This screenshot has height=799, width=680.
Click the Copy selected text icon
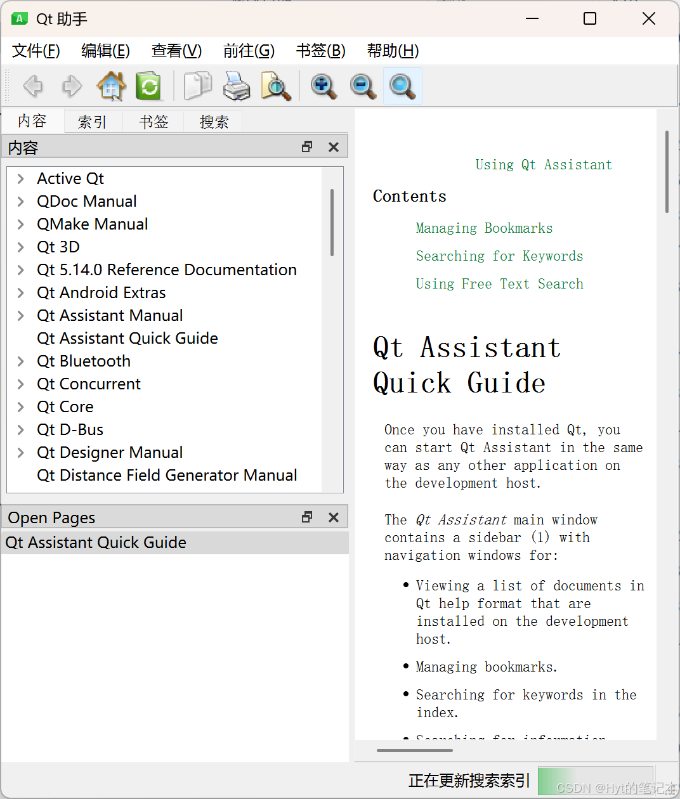click(198, 86)
